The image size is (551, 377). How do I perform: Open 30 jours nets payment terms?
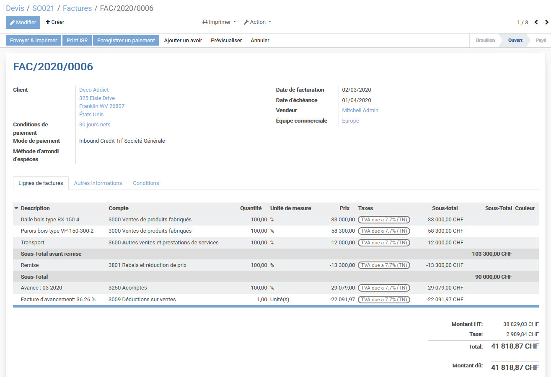click(95, 125)
